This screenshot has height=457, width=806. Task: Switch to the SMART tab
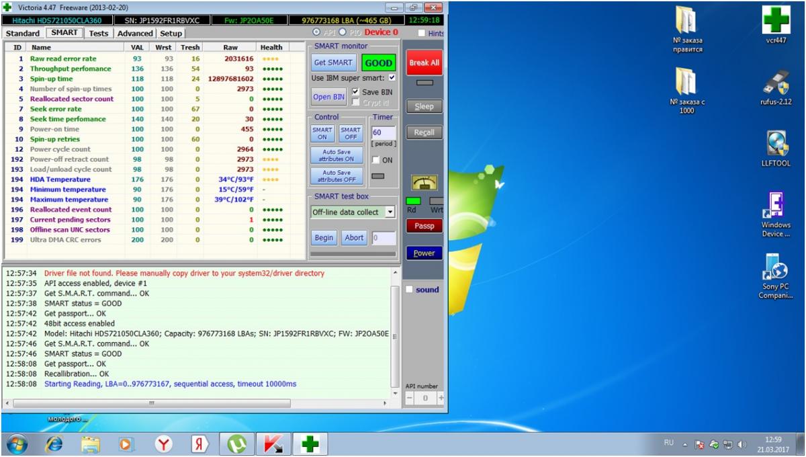(x=64, y=32)
